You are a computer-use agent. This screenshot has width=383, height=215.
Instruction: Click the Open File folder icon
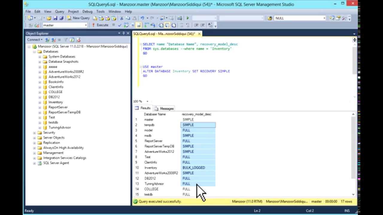pos(49,18)
